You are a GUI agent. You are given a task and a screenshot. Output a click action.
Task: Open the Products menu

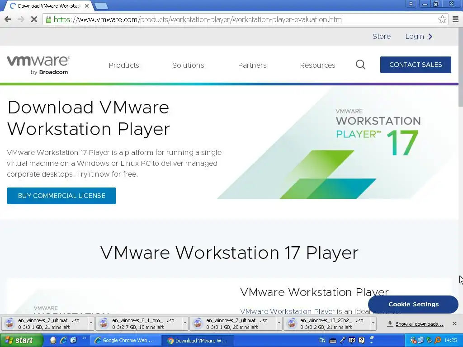tap(124, 65)
